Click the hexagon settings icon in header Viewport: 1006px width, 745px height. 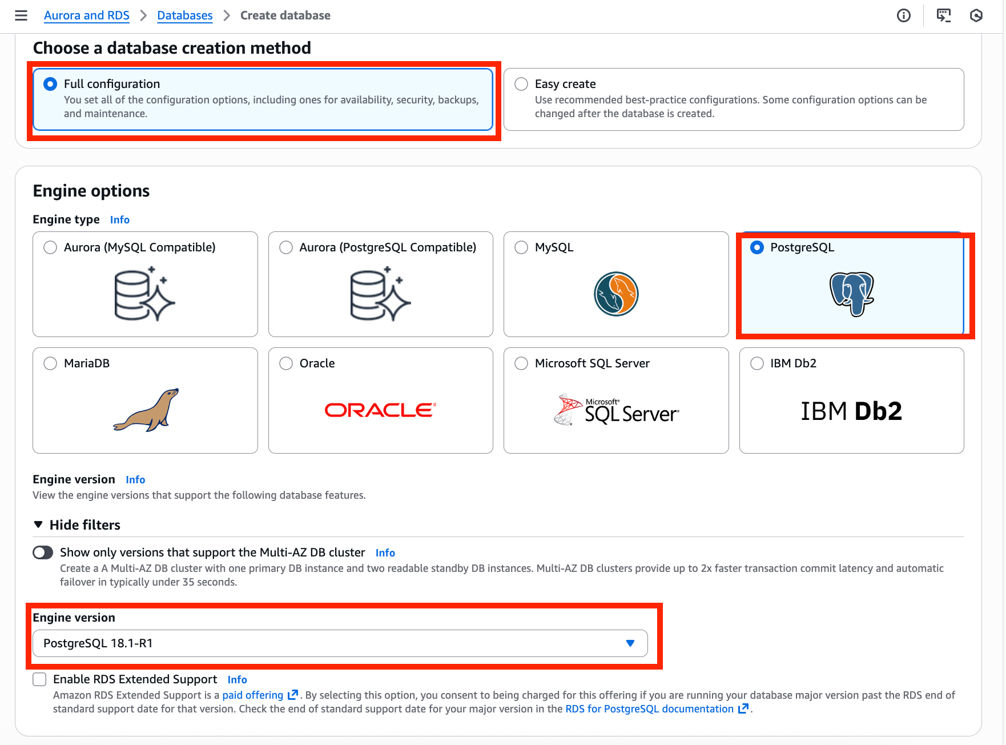[976, 15]
